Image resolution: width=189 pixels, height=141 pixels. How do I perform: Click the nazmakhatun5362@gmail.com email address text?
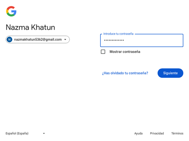coord(38,39)
